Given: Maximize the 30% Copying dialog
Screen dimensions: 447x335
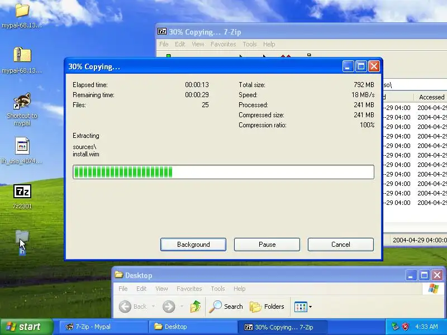Looking at the screenshot, I should [361, 66].
